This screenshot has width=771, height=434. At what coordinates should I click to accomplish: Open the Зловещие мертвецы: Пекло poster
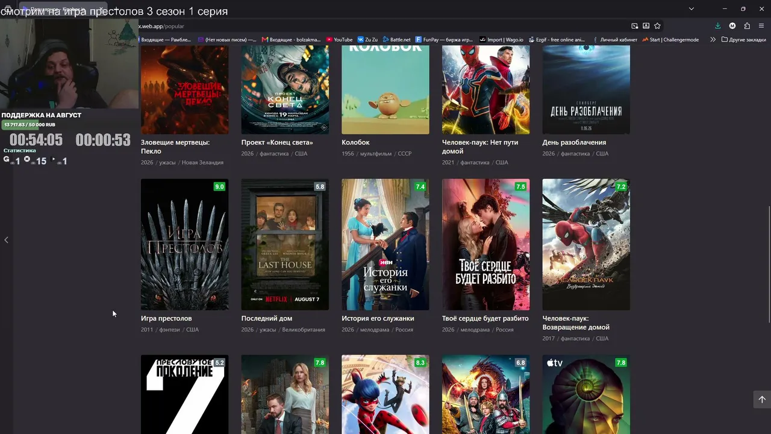coord(184,89)
